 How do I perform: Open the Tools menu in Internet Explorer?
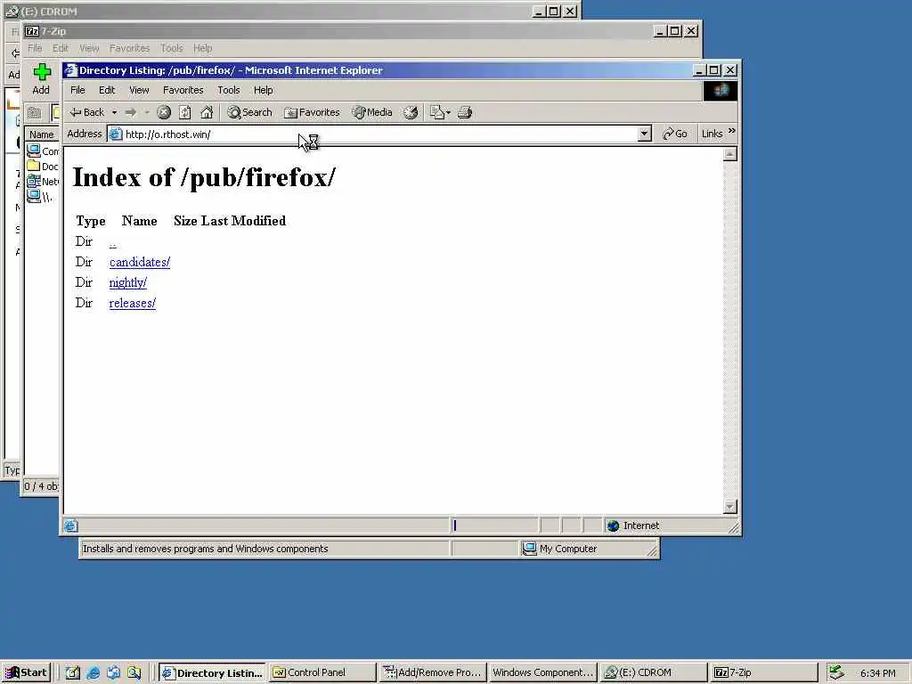coord(229,90)
